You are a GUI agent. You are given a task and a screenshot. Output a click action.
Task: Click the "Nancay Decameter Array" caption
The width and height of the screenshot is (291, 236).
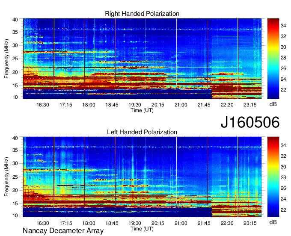[63, 231]
